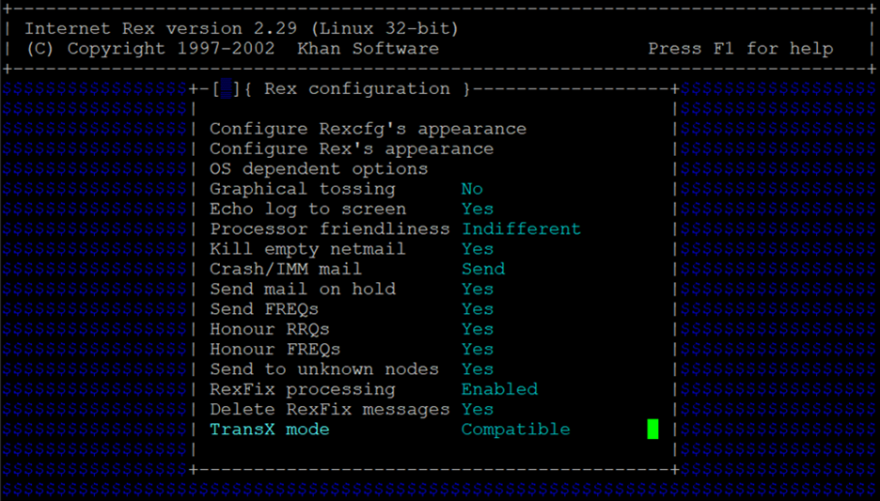Open Configure Rexcfg's appearance submenu
Image resolution: width=880 pixels, height=501 pixels.
click(369, 129)
